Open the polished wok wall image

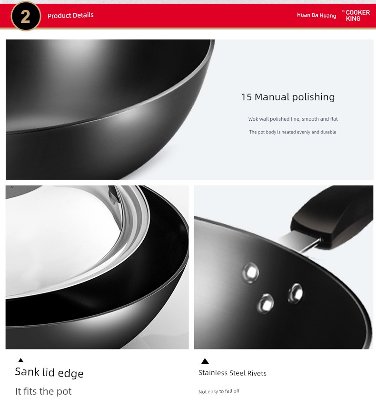coord(110,109)
